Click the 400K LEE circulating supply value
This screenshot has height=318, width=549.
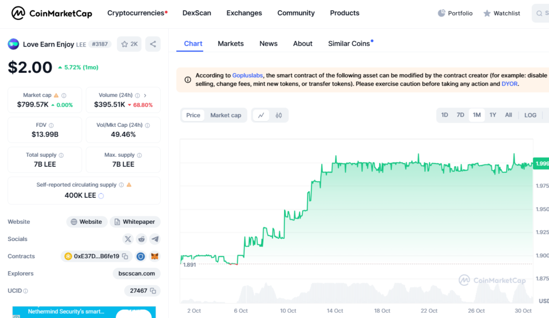point(80,195)
